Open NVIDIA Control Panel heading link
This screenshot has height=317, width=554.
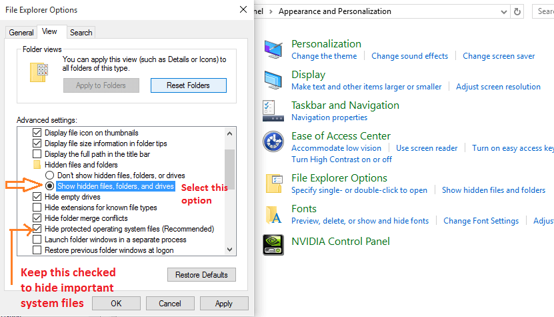[x=341, y=242]
